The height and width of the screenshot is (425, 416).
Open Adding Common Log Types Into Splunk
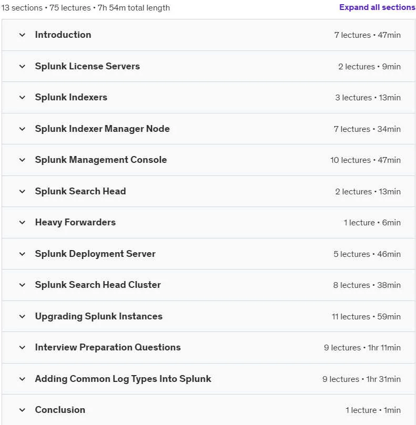[123, 379]
